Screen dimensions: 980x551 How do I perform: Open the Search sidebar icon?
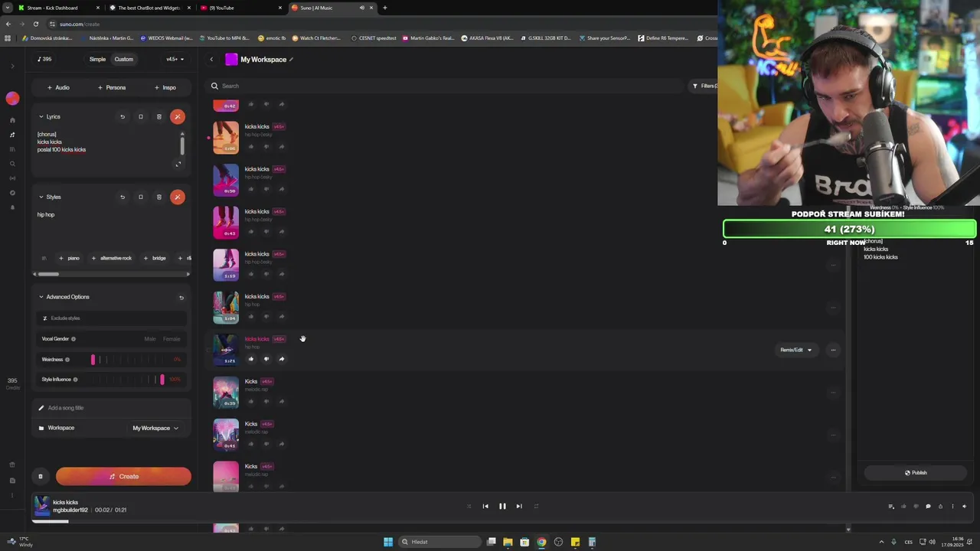tap(12, 164)
